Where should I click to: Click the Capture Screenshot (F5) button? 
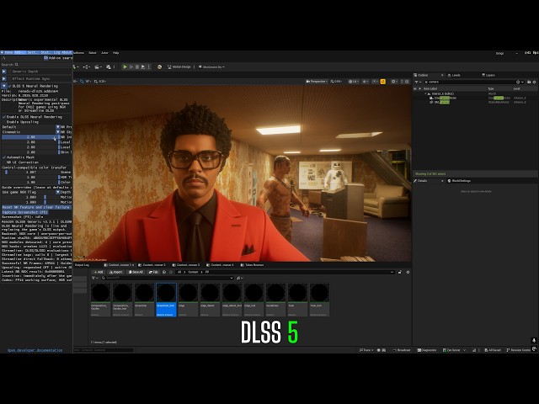pos(24,213)
